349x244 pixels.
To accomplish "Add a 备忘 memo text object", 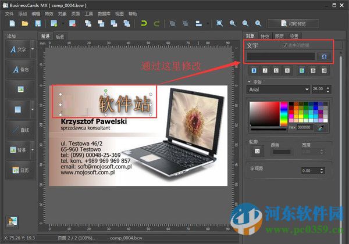I will (x=20, y=70).
